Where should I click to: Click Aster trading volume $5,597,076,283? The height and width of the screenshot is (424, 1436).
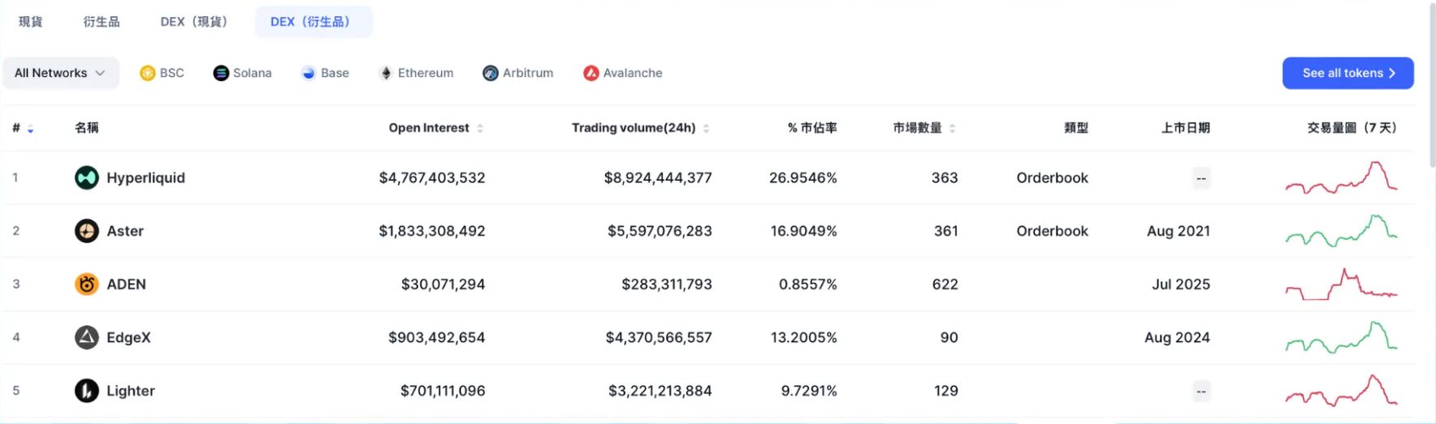pyautogui.click(x=660, y=231)
